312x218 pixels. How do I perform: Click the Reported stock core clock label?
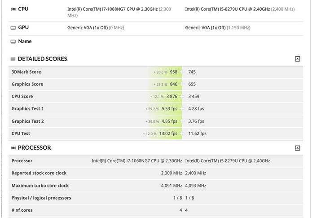[x=39, y=173]
